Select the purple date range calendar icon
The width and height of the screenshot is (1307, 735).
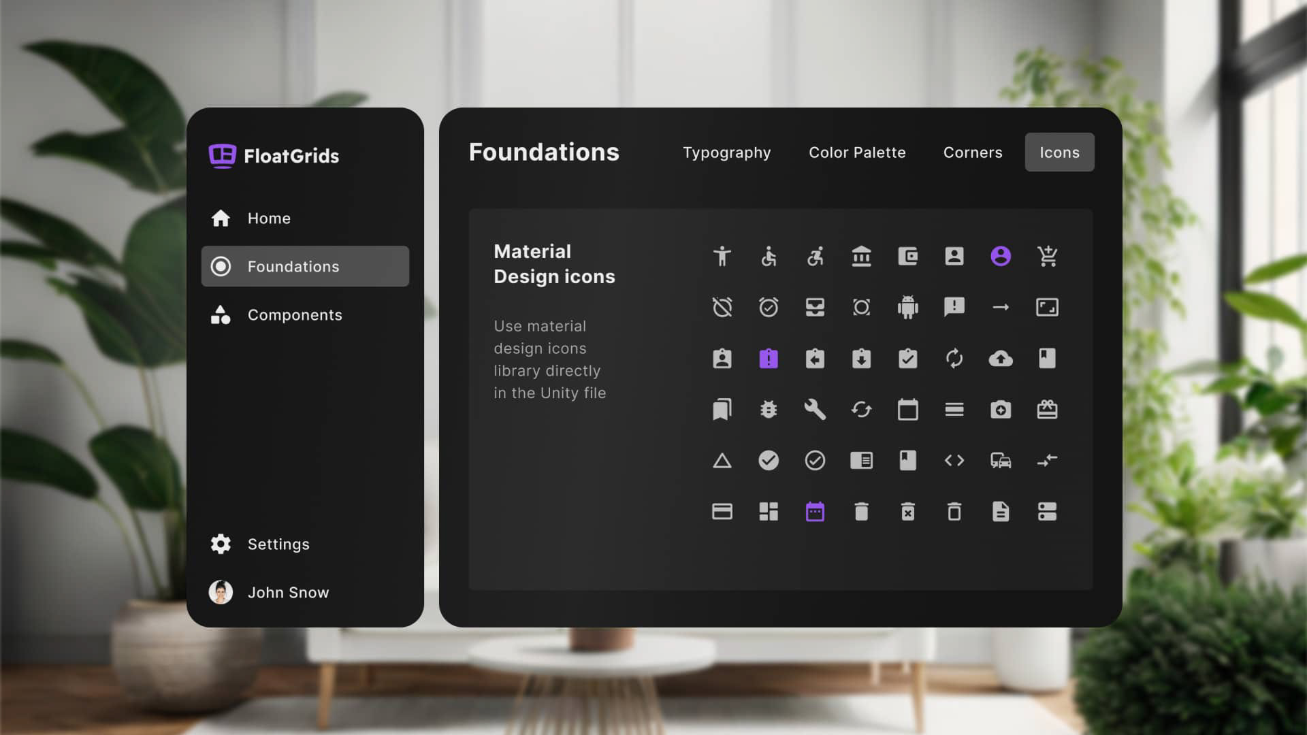coord(815,512)
